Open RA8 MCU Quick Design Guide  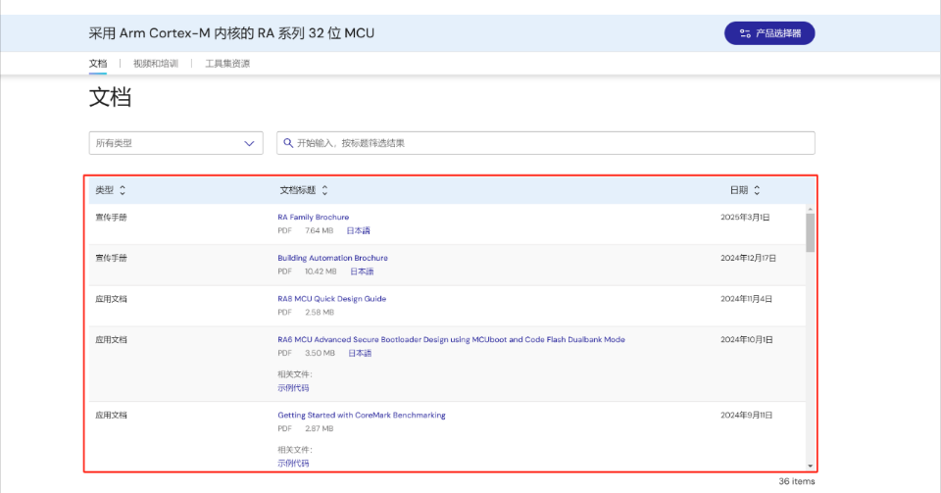tap(332, 299)
